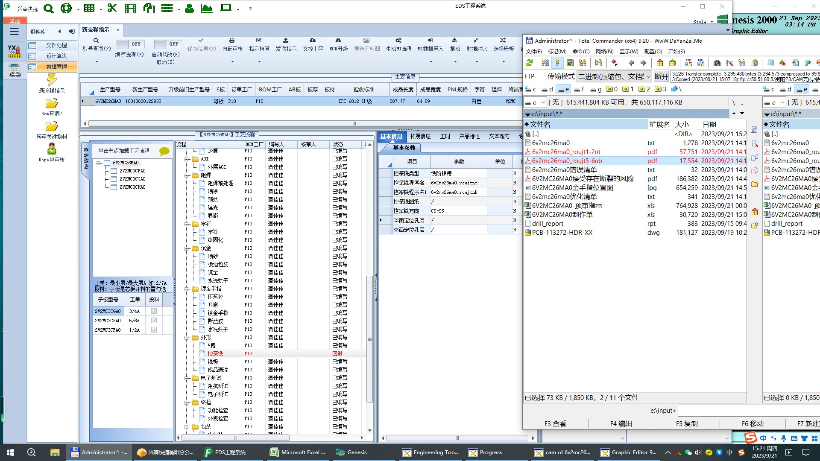Switch to 文本配方 tab

tap(499, 136)
